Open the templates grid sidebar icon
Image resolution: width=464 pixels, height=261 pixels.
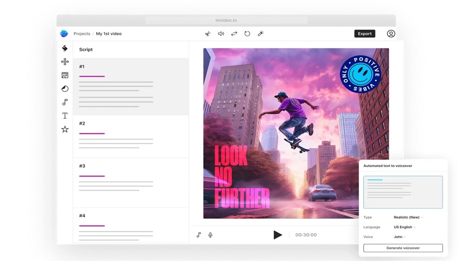[x=65, y=62]
